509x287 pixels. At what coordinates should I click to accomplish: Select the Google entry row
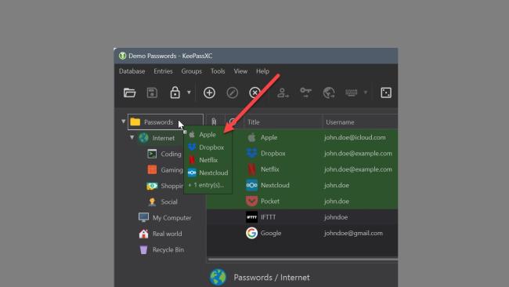[x=302, y=233]
